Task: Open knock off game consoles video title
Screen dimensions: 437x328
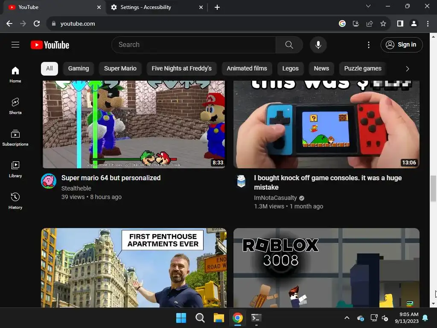Action: click(328, 182)
